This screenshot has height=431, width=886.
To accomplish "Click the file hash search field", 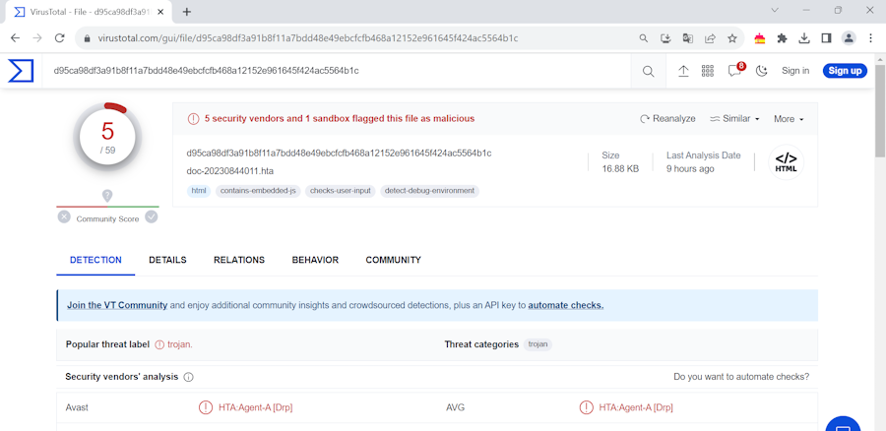I will tap(335, 71).
